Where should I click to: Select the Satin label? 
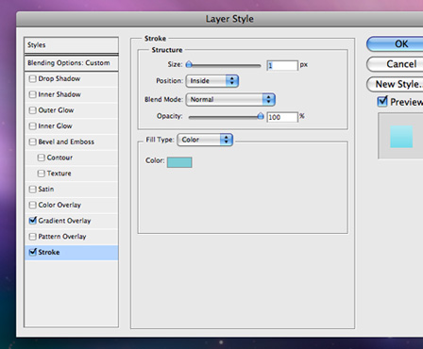(x=46, y=189)
